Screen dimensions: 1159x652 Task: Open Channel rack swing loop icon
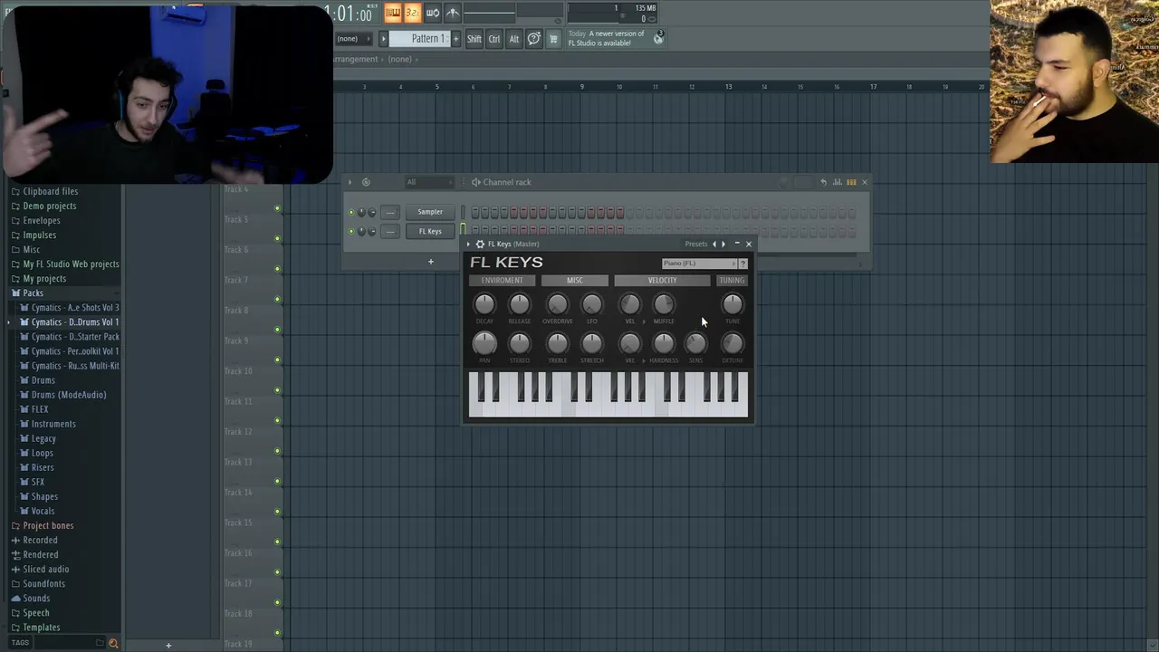[366, 182]
